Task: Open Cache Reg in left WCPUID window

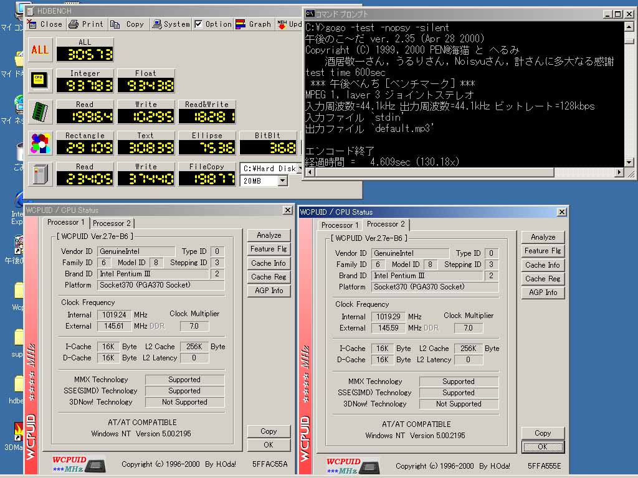Action: coord(269,277)
